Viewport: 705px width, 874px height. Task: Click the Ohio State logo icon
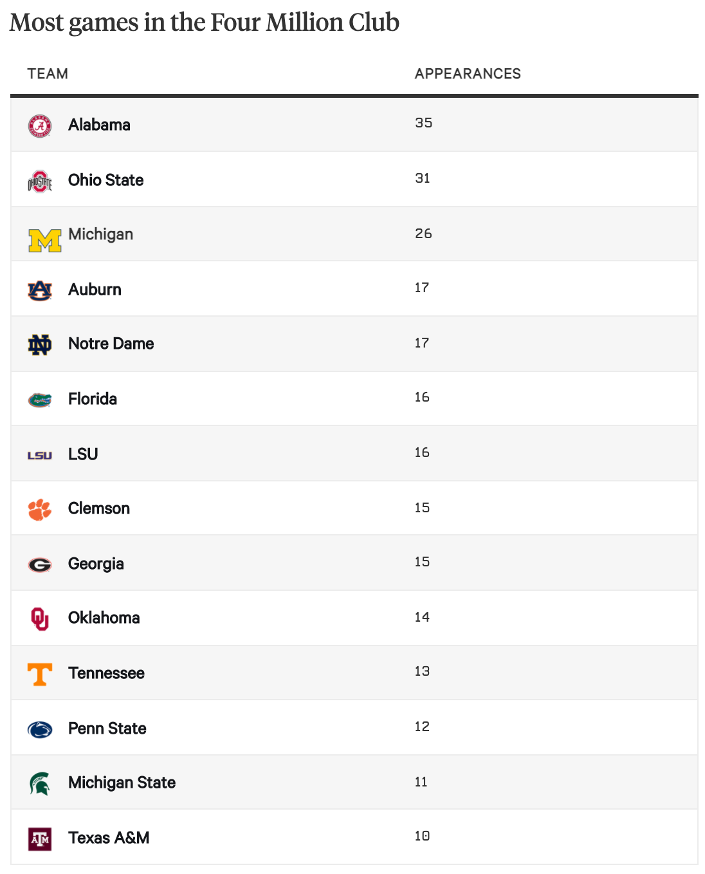pos(40,181)
